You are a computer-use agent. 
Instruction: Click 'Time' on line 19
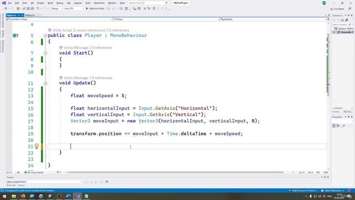point(173,134)
